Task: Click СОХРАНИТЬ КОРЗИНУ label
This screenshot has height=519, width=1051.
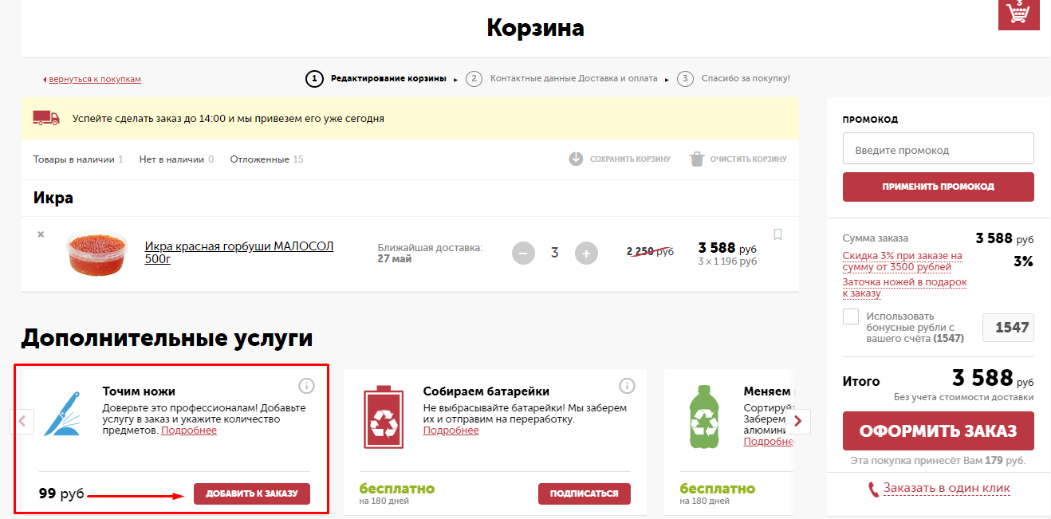Action: click(x=630, y=159)
